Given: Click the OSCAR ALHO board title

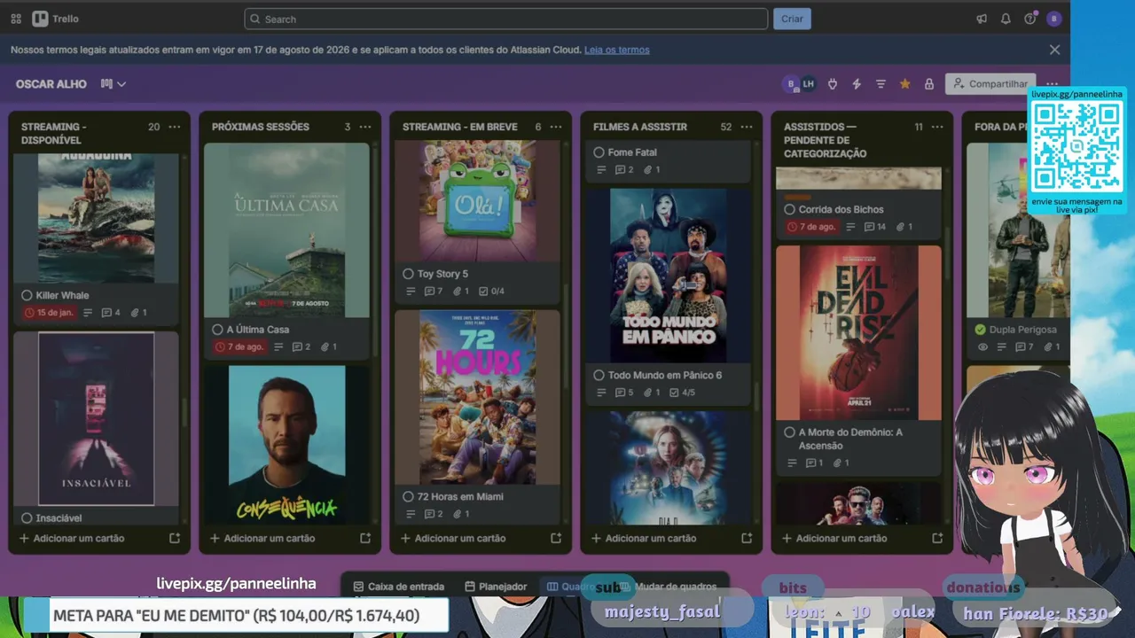Looking at the screenshot, I should (x=51, y=84).
